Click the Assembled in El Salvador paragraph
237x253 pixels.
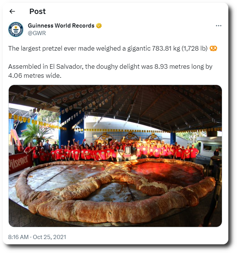tap(110, 71)
